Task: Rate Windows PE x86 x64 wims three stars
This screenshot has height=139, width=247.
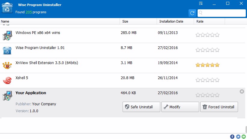Action: click(208, 35)
